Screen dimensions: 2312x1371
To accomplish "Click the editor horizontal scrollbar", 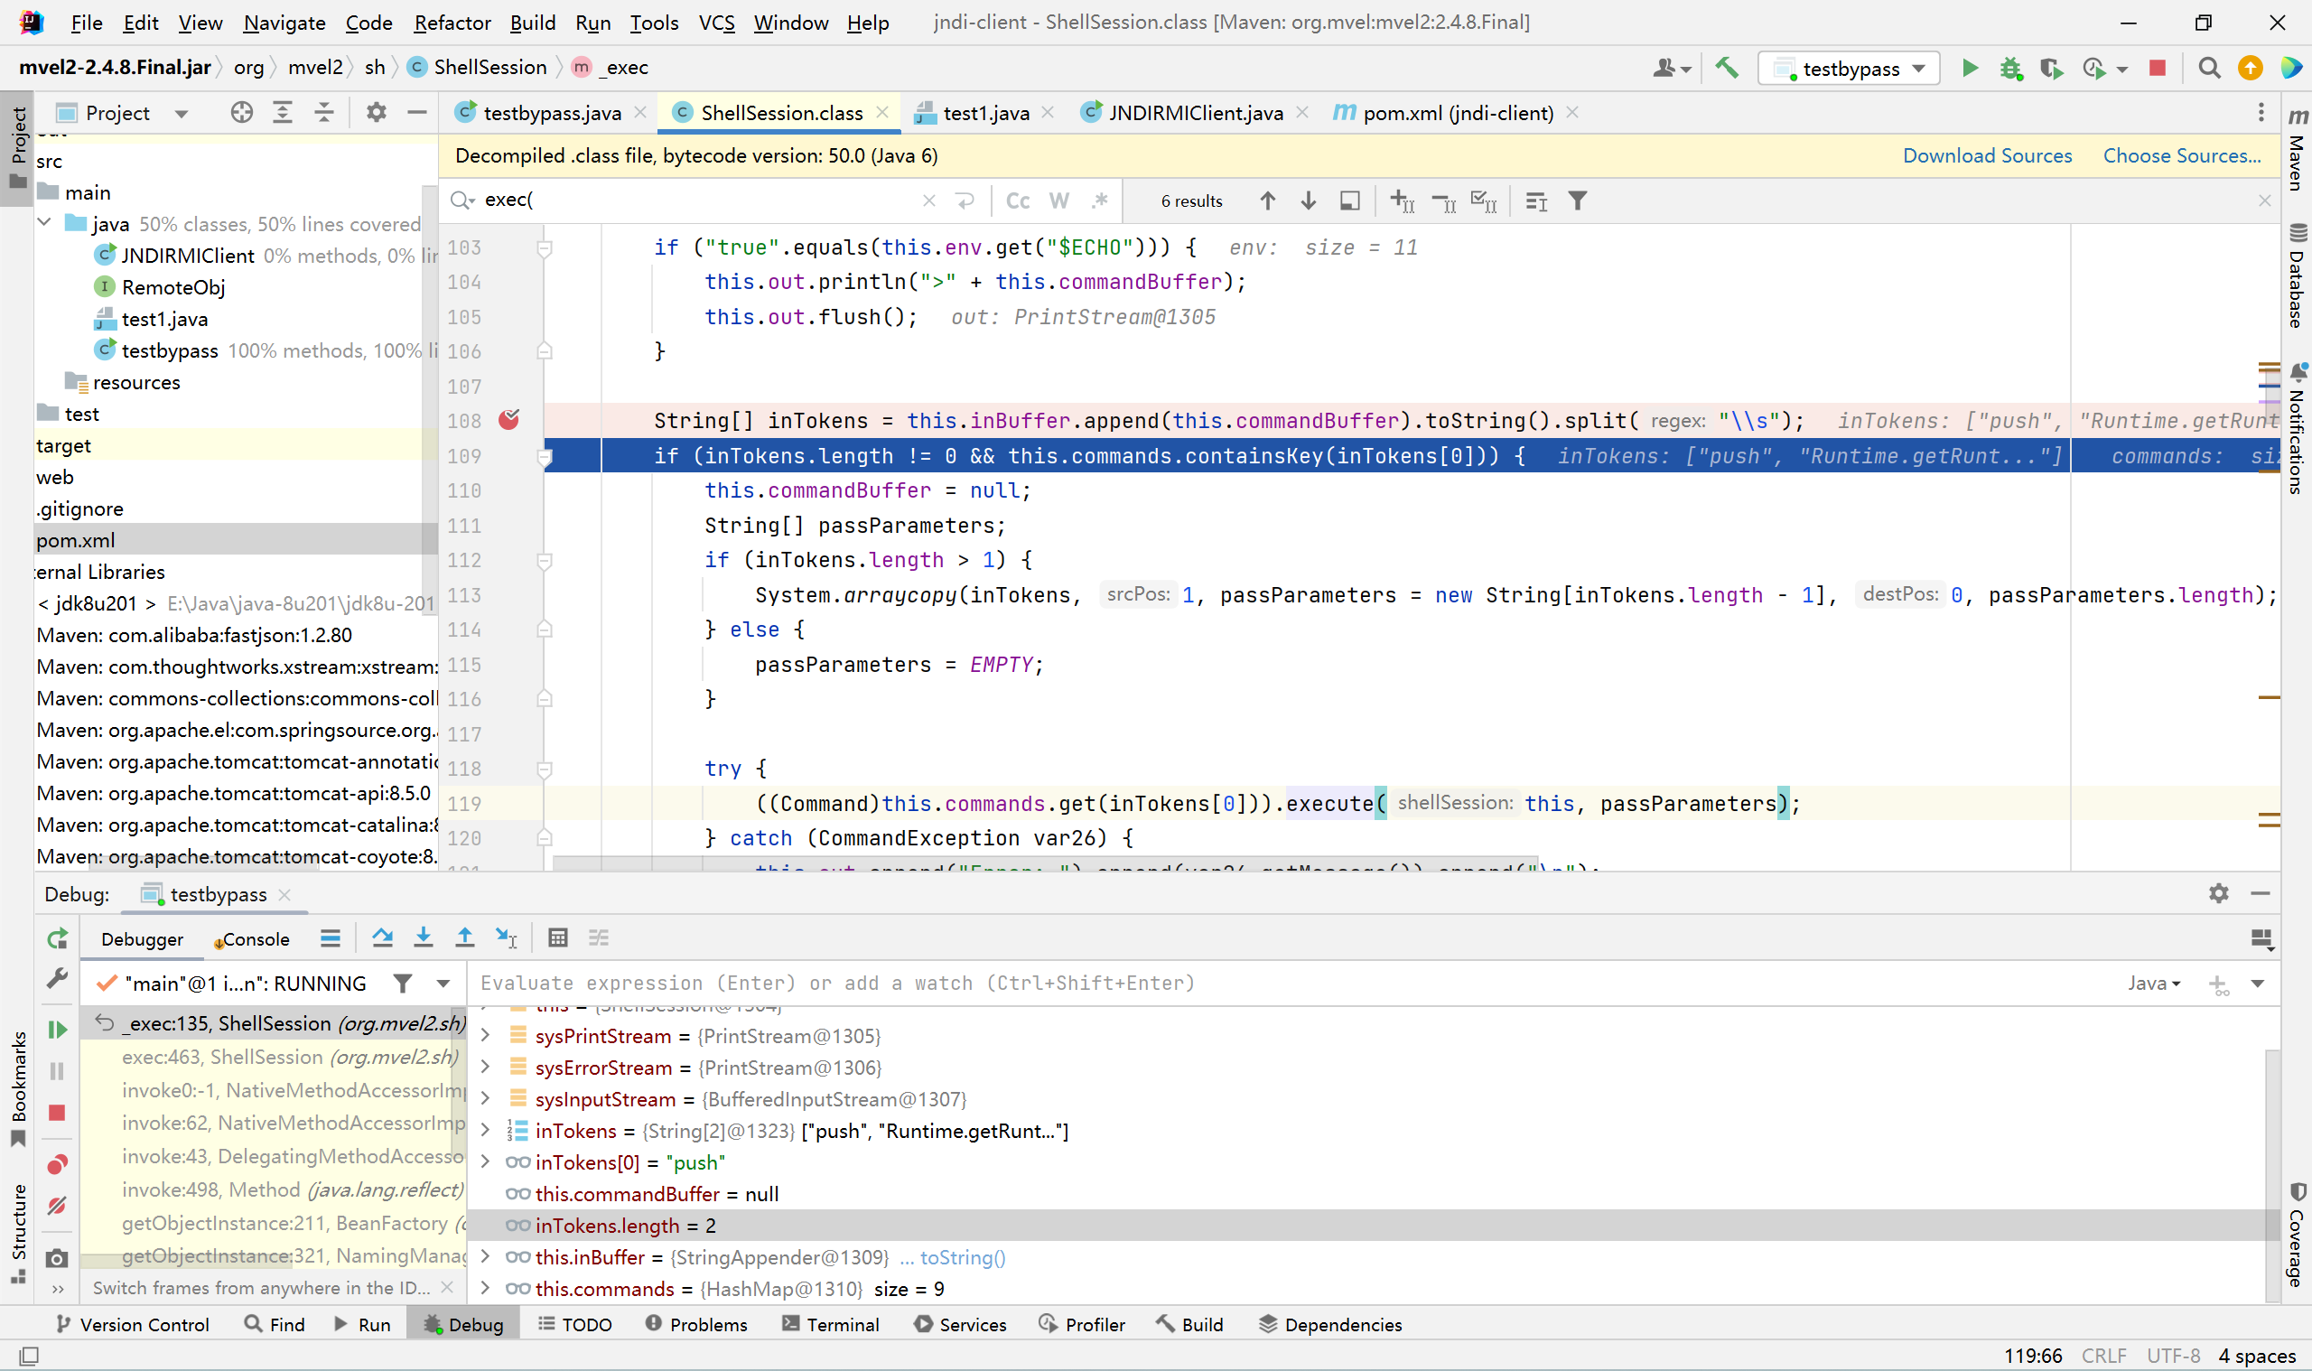I will click(x=1045, y=862).
